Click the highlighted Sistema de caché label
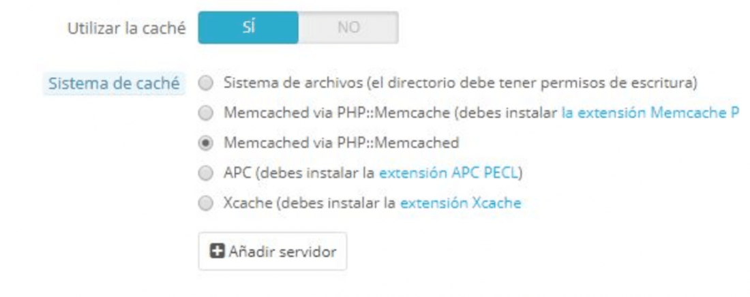Image resolution: width=750 pixels, height=297 pixels. [114, 84]
